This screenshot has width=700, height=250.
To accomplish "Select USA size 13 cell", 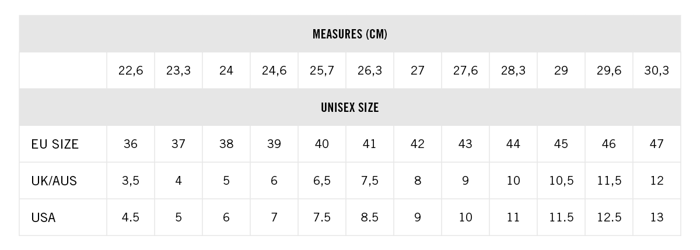I will [657, 217].
